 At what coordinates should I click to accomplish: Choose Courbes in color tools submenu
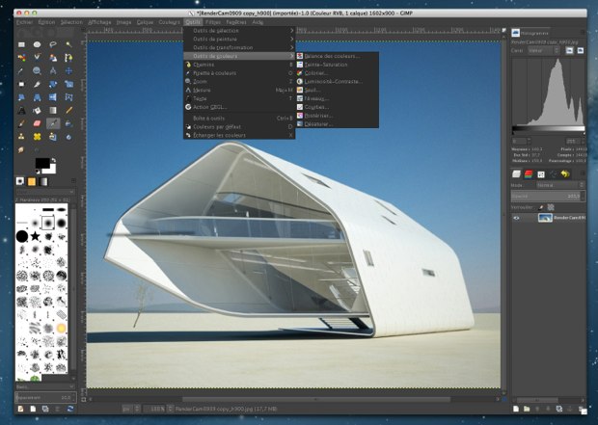pos(338,107)
